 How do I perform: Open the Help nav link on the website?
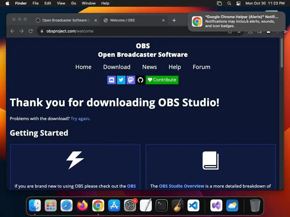(174, 67)
